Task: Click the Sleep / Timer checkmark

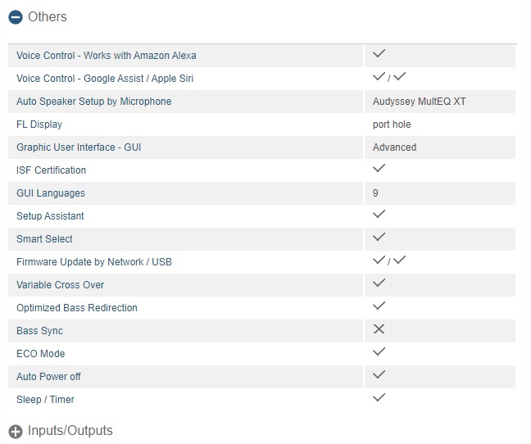Action: coord(379,398)
